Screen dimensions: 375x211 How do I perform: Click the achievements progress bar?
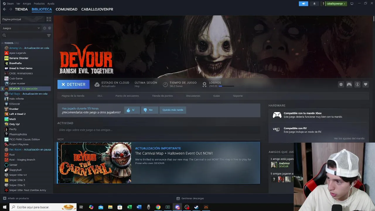tap(226, 86)
